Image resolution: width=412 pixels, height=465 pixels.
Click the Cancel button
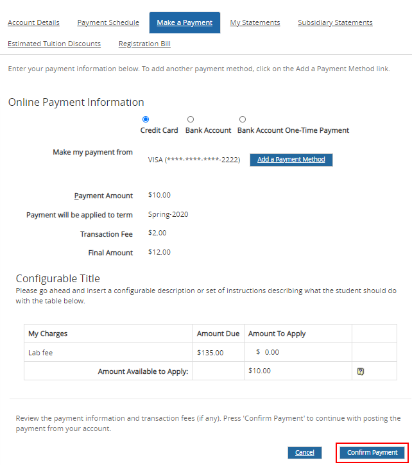(304, 453)
